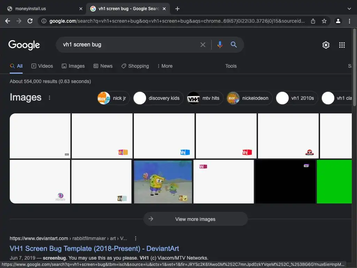Click the Google logo
Screen dimensions: 357x268
pos(24,45)
